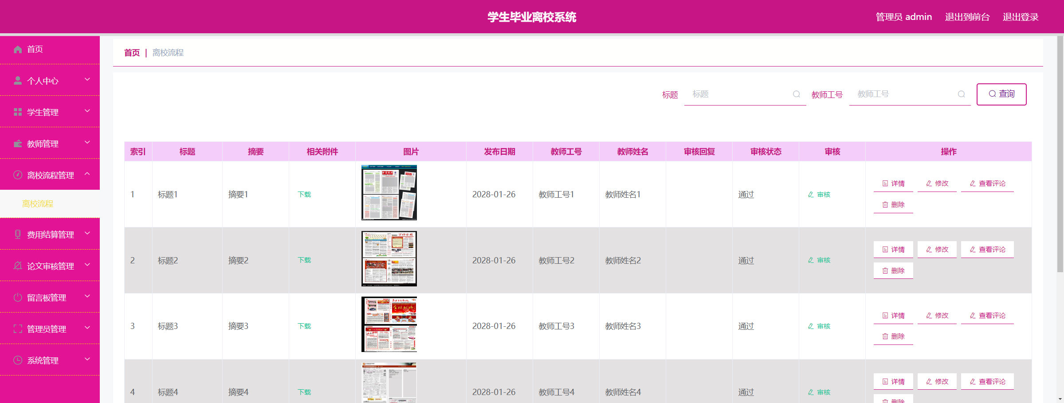Screen dimensions: 1064x403
Task: Click the power icon beside 留言板管理
Action: 18,297
